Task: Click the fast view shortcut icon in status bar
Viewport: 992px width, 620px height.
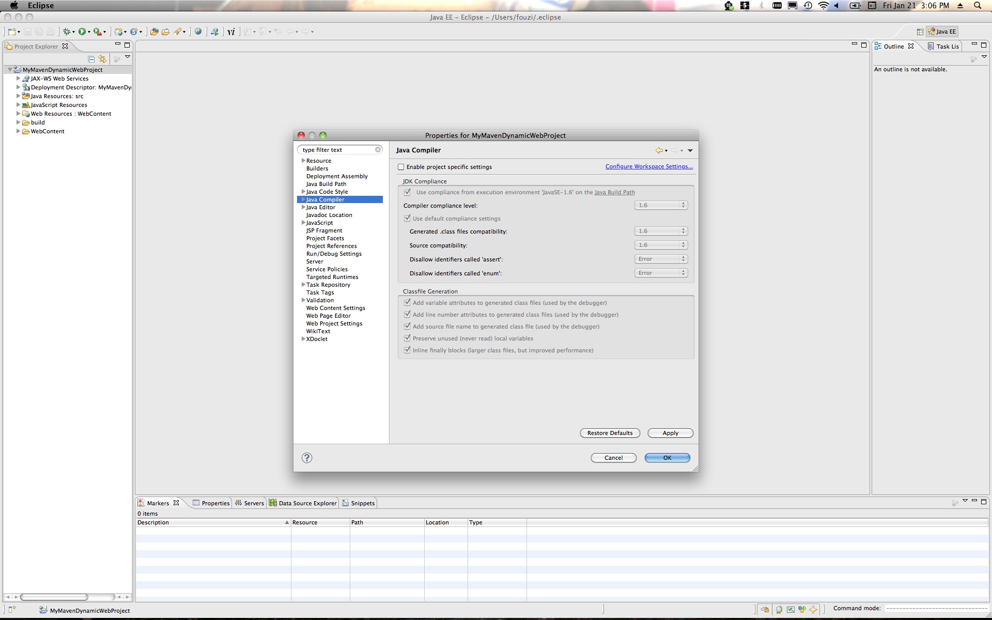Action: pyautogui.click(x=12, y=610)
